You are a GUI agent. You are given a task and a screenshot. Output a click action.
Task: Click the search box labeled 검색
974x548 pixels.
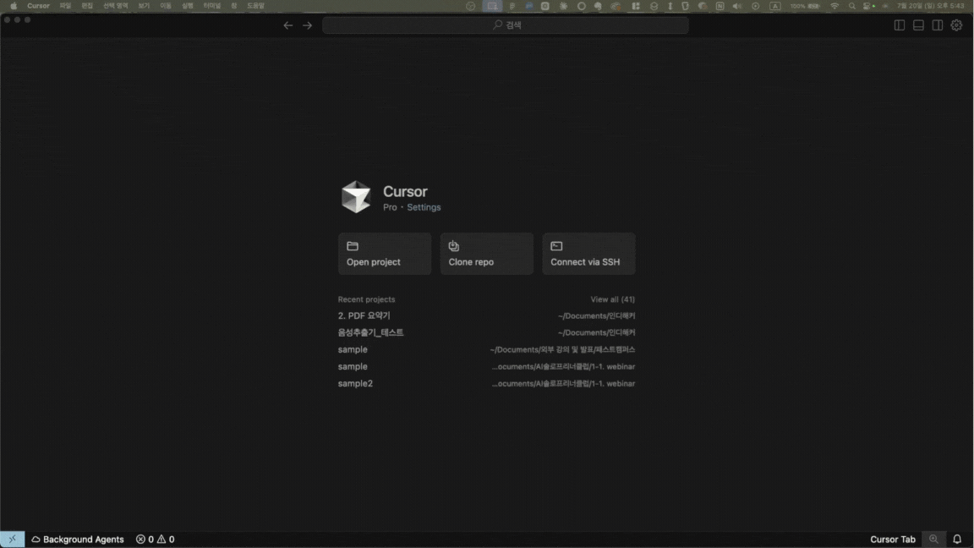(505, 25)
